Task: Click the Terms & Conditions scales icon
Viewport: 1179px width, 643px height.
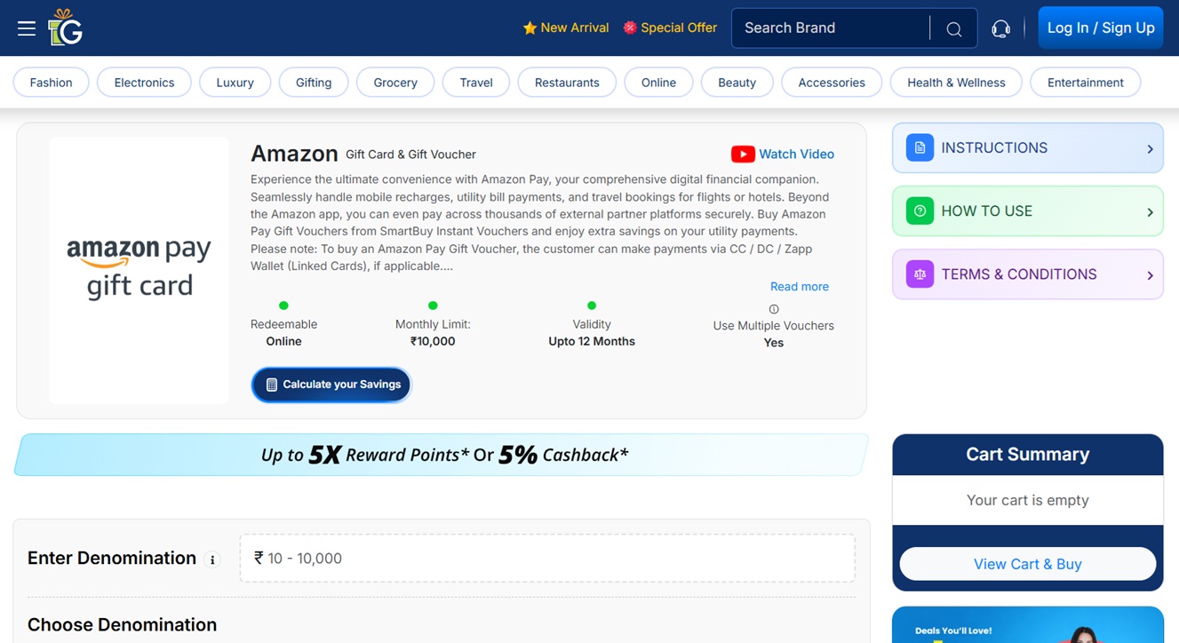Action: click(x=920, y=274)
